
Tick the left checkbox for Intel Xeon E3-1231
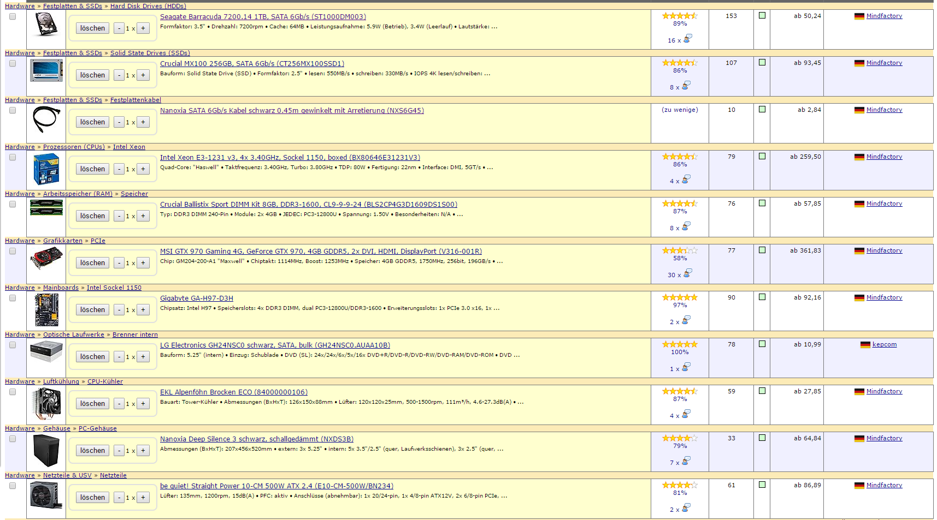point(13,157)
